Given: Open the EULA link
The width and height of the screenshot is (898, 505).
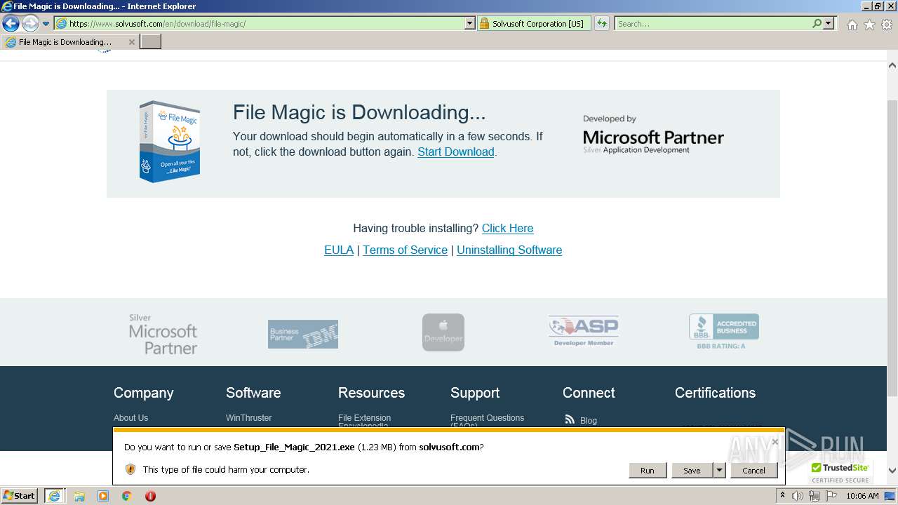Looking at the screenshot, I should click(339, 250).
